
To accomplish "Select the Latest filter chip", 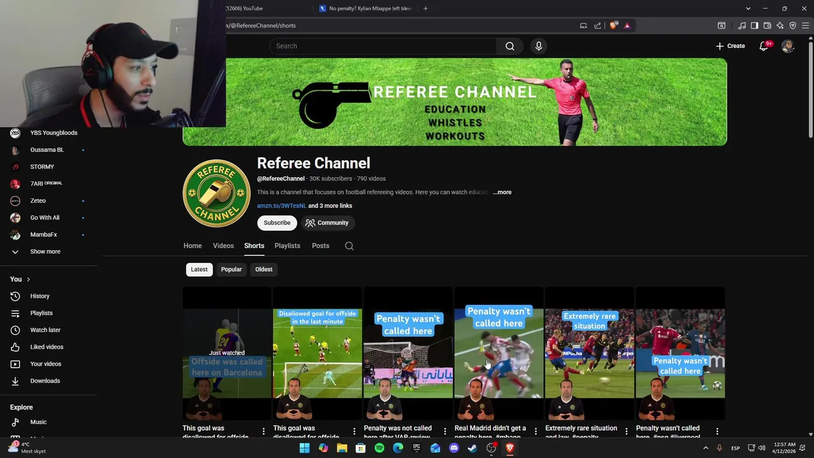I will [x=199, y=269].
